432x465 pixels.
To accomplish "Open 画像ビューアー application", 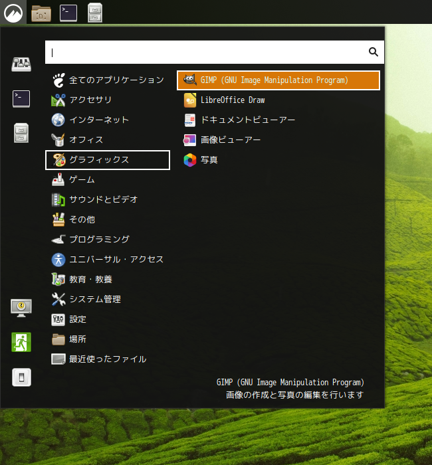I will (278, 139).
